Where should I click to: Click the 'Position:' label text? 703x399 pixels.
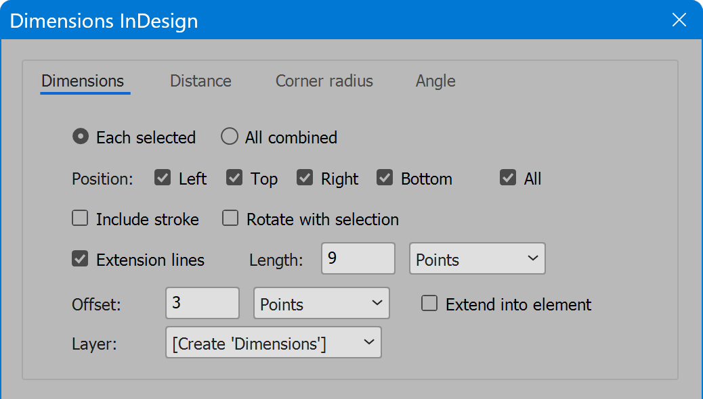point(102,179)
